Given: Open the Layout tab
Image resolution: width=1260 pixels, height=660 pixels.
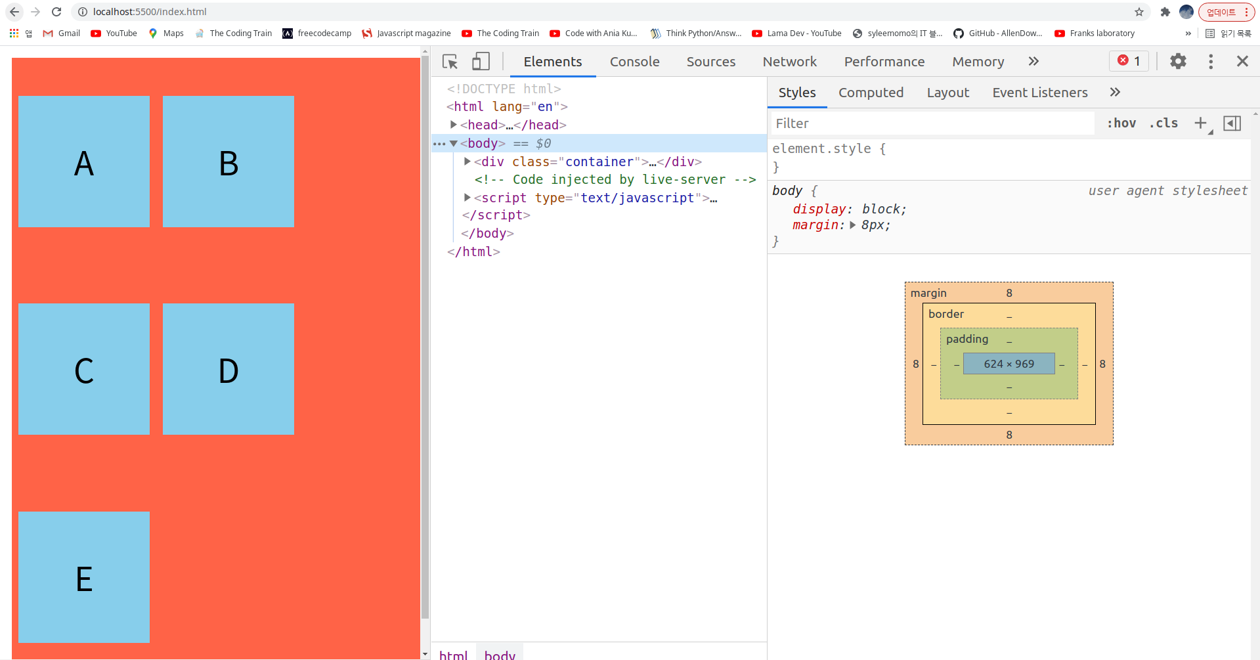Looking at the screenshot, I should point(947,93).
